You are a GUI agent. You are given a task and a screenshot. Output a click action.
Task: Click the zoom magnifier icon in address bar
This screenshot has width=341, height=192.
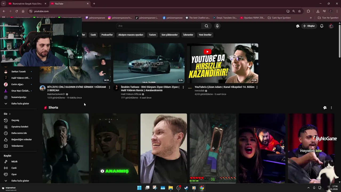294,11
